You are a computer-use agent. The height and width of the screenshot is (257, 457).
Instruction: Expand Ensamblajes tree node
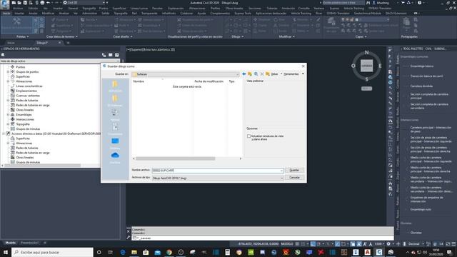(8, 114)
